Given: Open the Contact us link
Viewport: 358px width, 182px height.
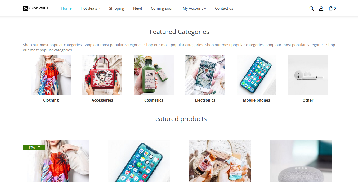Looking at the screenshot, I should click(224, 8).
